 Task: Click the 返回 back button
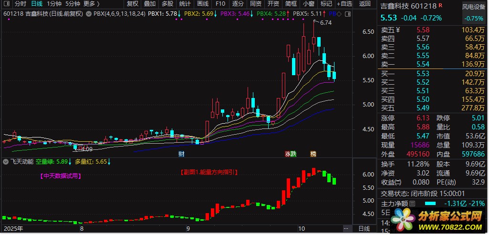[365, 4]
